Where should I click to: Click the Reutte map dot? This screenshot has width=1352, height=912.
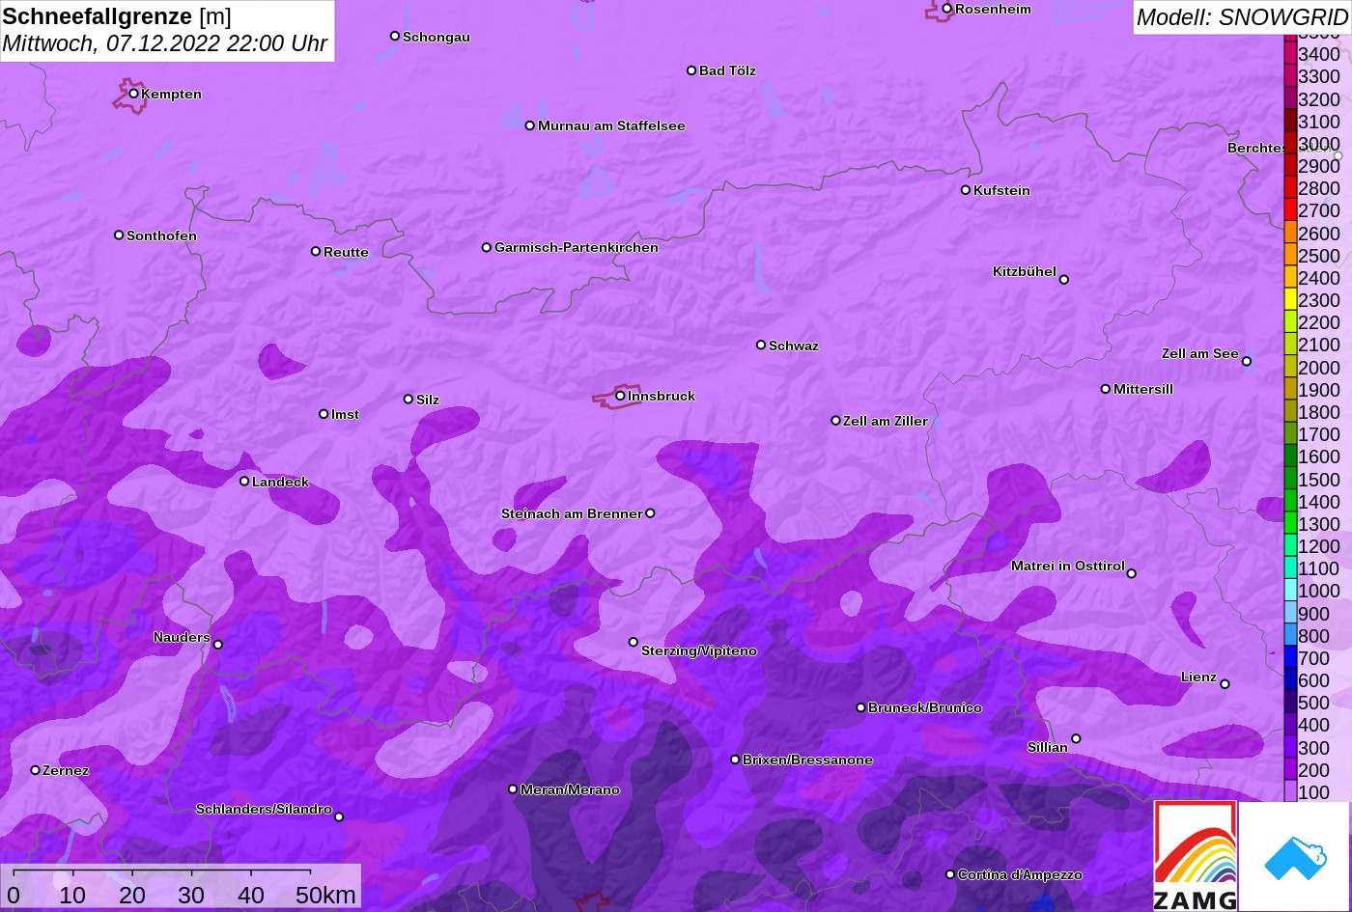click(x=316, y=251)
